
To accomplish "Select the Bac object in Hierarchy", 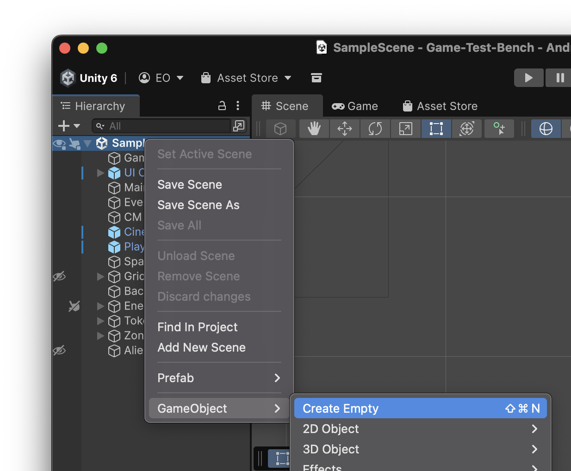I will click(134, 291).
